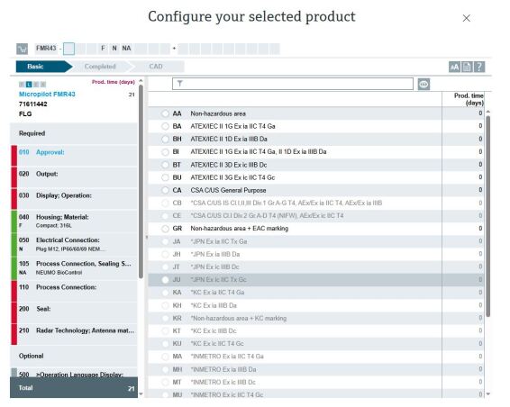510x407 pixels.
Task: Open 210 Radar Technology; Antenna feature
Action: coord(74,334)
